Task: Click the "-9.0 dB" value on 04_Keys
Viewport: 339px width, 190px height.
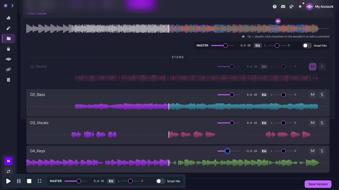Action: point(251,151)
